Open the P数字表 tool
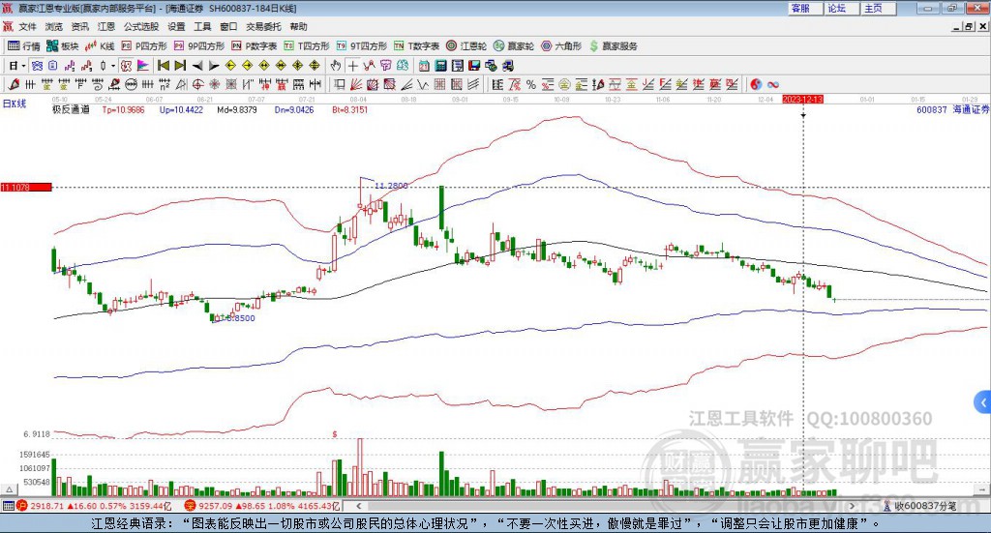 (x=255, y=46)
